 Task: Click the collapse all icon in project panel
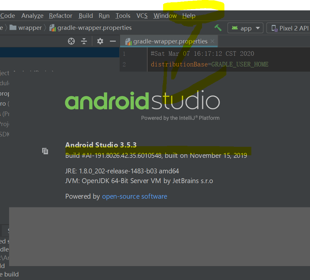[84, 41]
